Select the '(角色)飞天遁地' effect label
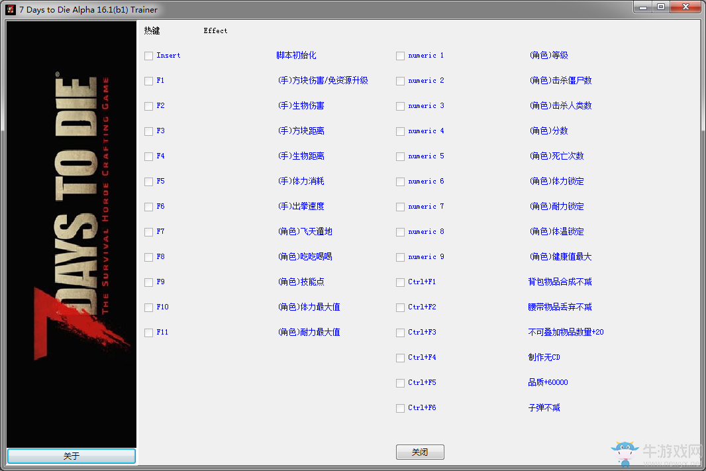Viewport: 706px width, 471px height. click(305, 232)
